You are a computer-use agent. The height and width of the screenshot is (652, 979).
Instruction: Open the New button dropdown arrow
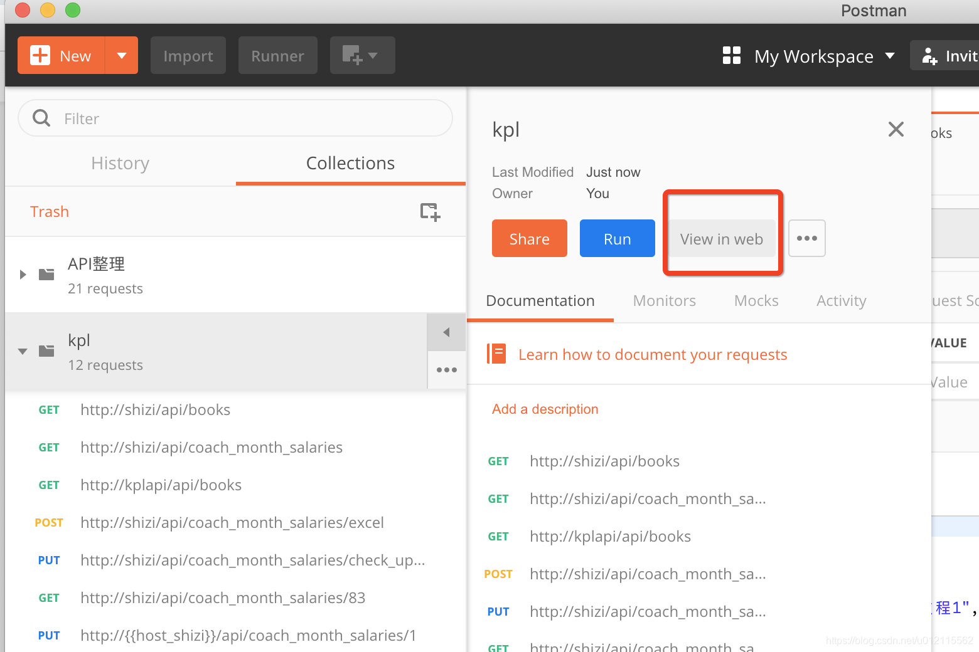pos(122,55)
